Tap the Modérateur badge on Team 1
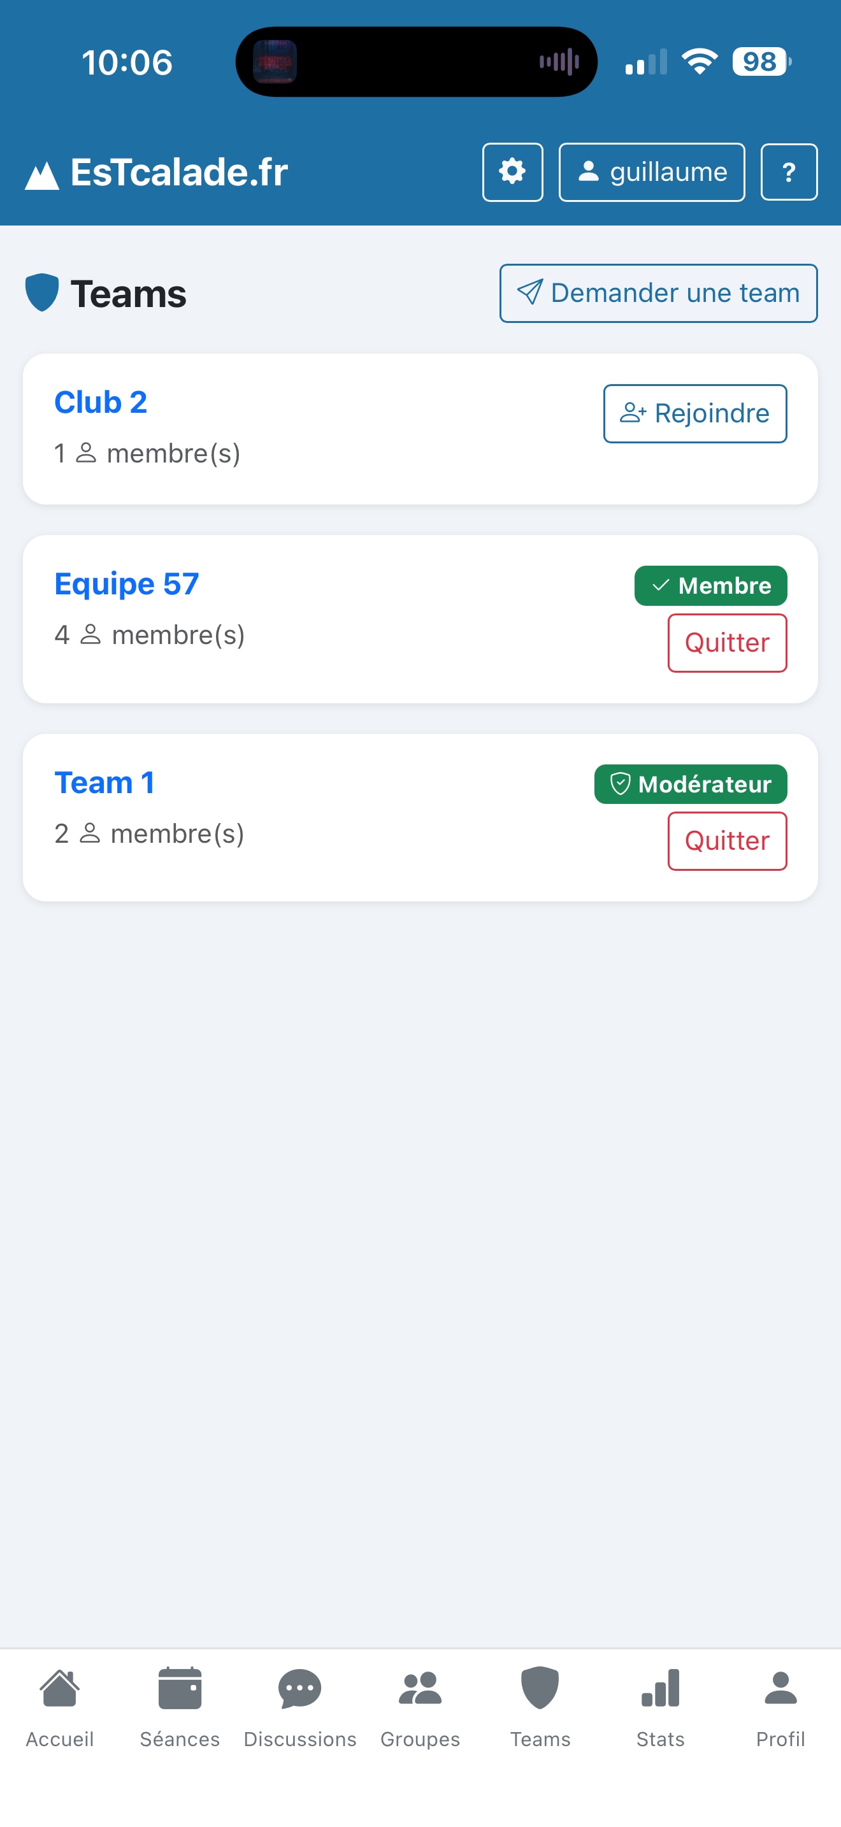Viewport: 841px width, 1827px height. coord(690,784)
